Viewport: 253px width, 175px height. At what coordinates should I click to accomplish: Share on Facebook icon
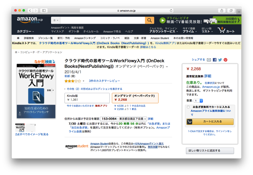click(215, 60)
